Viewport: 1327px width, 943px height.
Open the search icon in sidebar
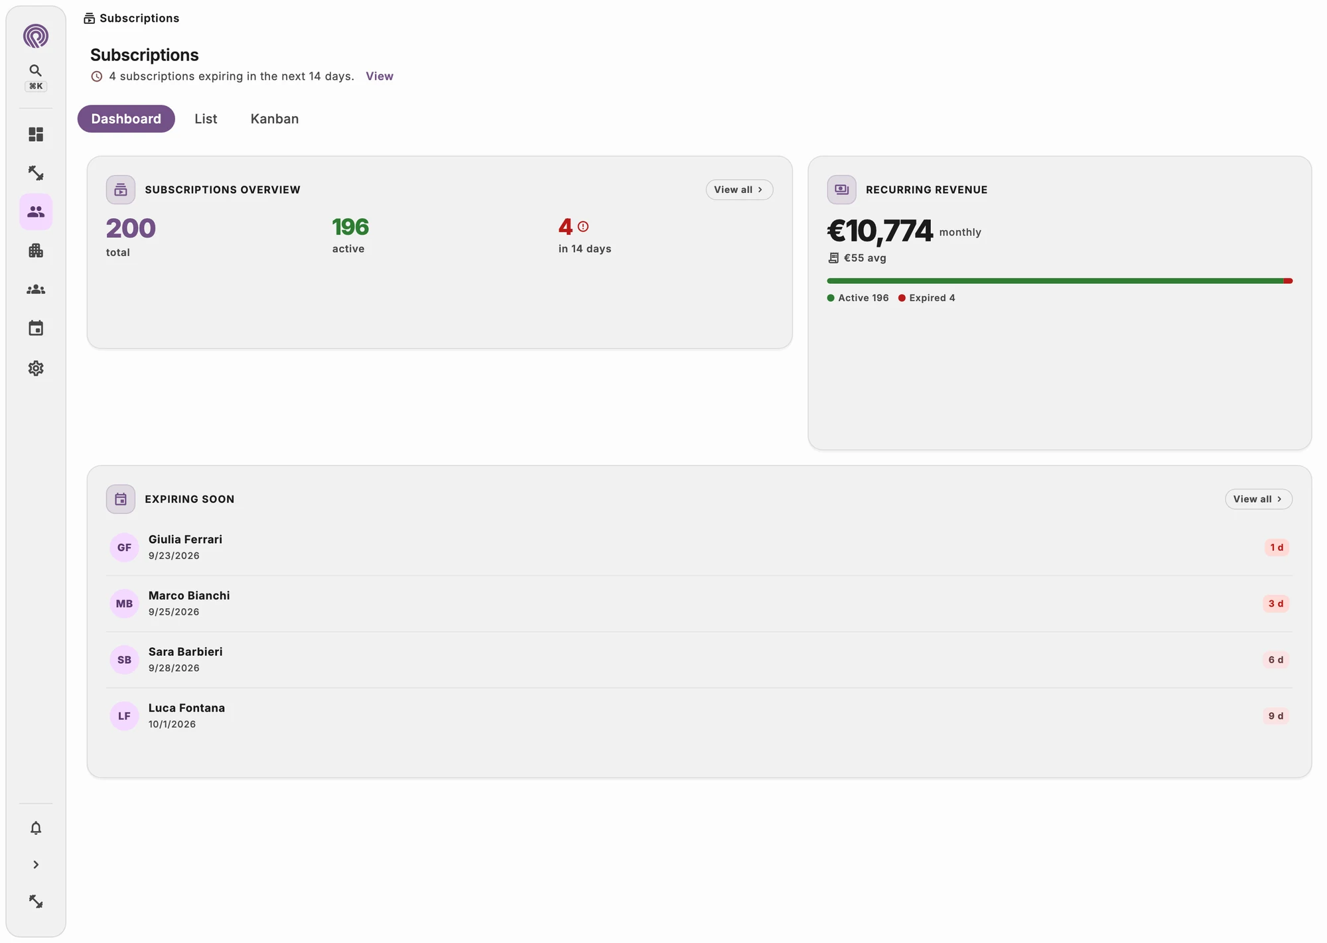click(x=36, y=70)
